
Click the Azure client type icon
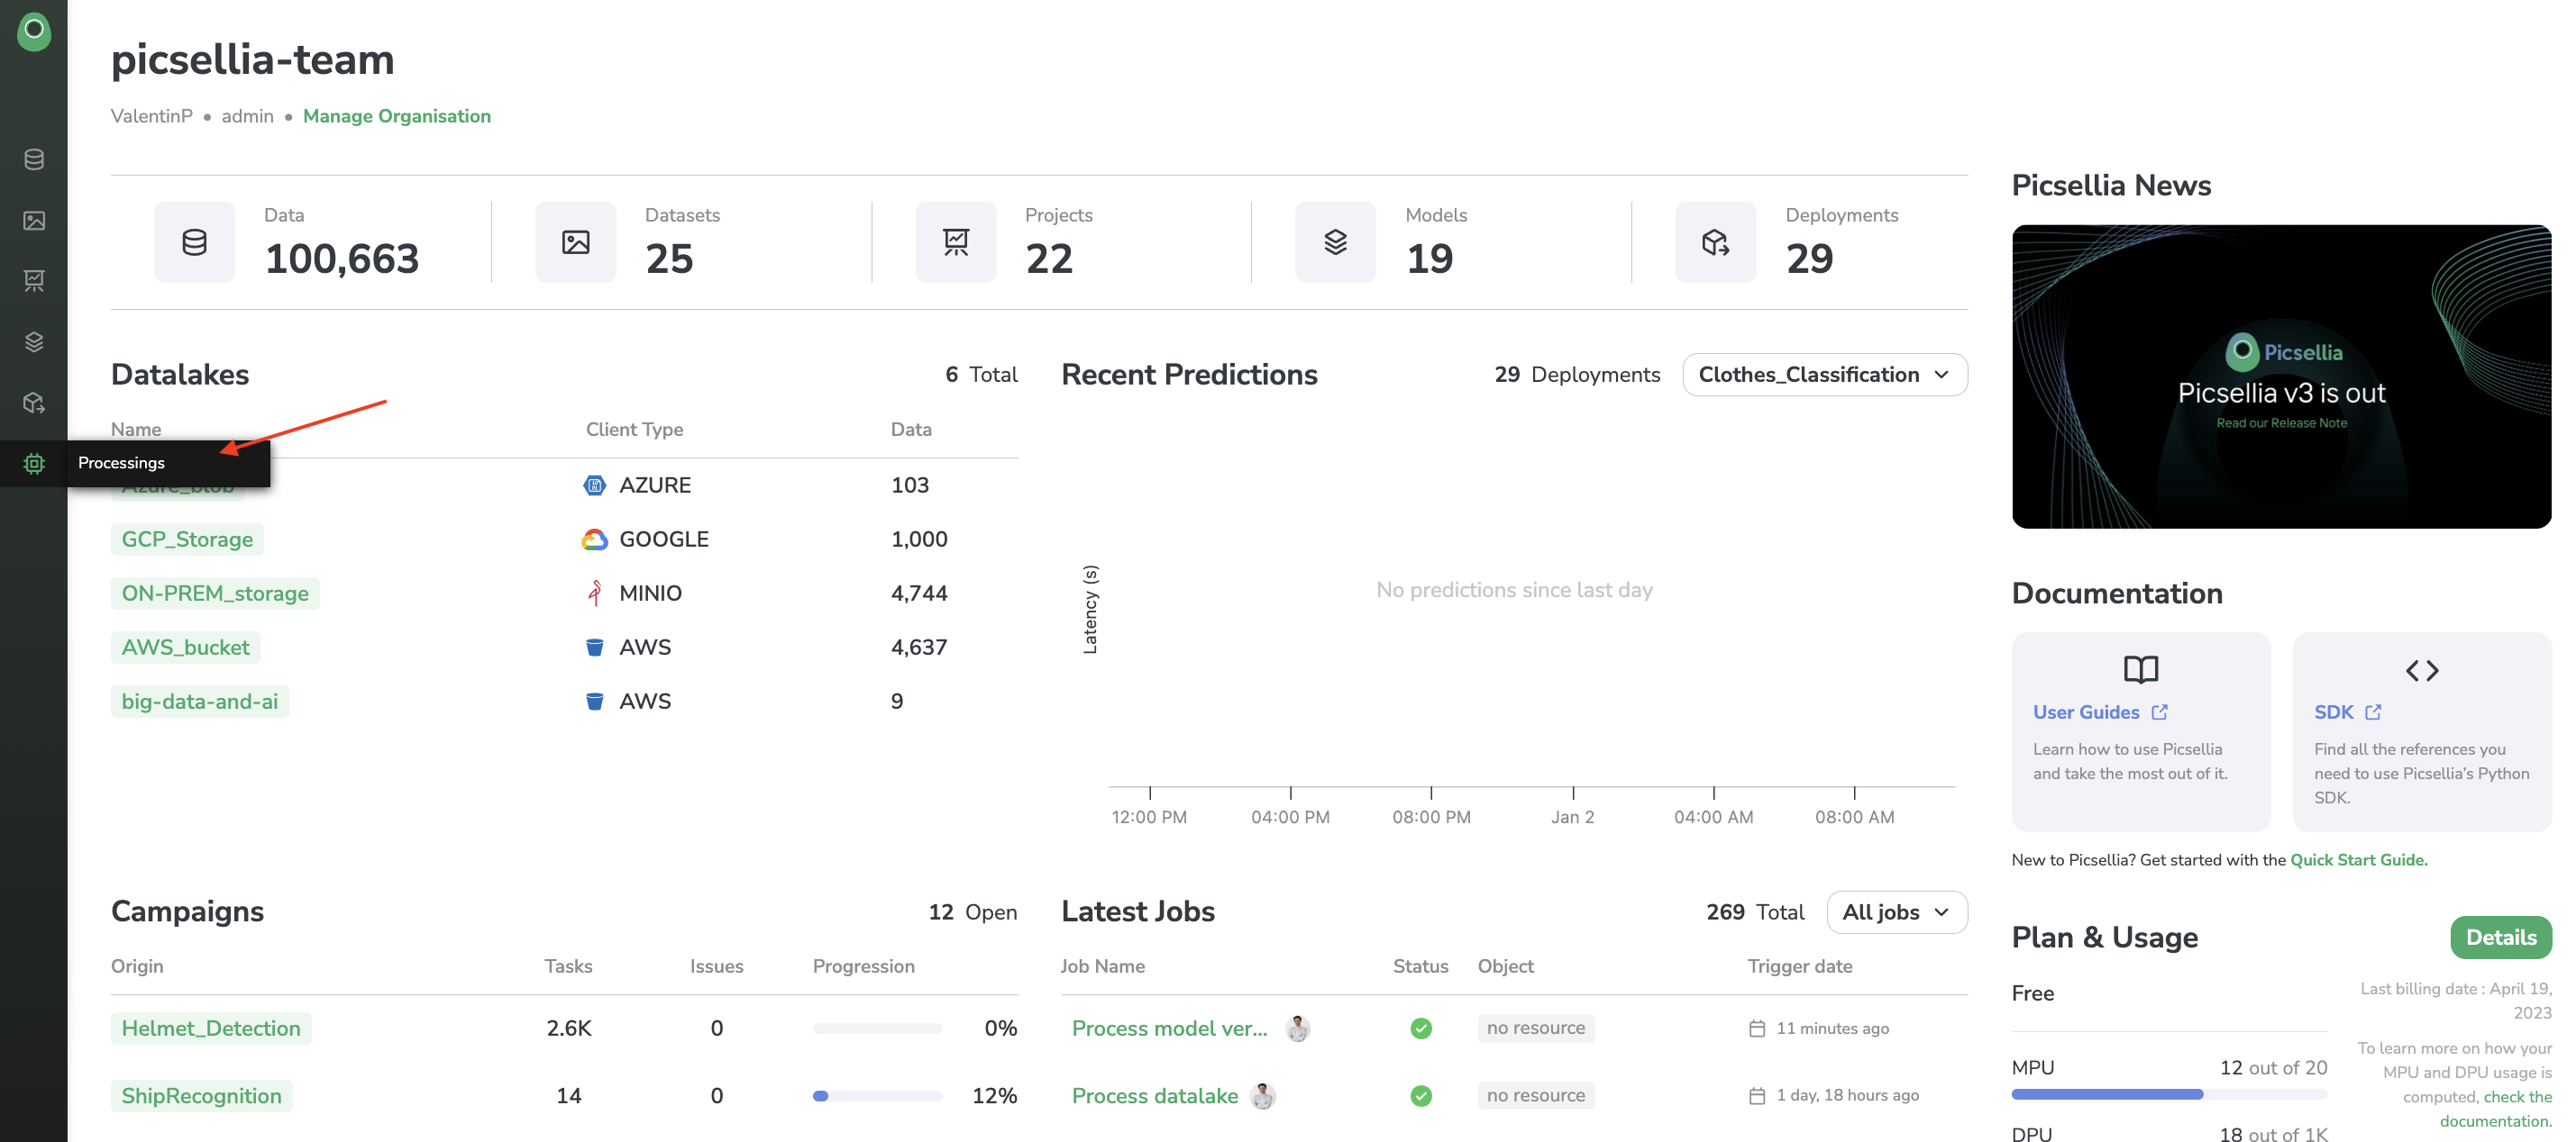click(594, 485)
